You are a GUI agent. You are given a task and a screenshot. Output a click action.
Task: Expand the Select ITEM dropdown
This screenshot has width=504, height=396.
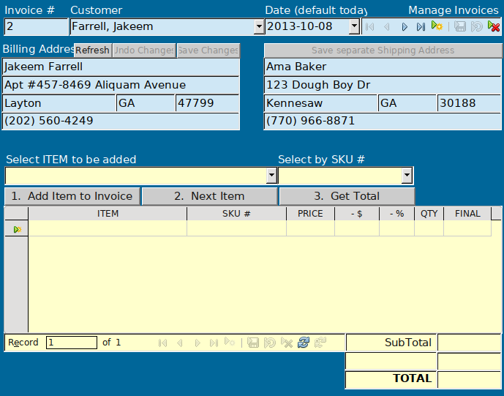pyautogui.click(x=271, y=176)
